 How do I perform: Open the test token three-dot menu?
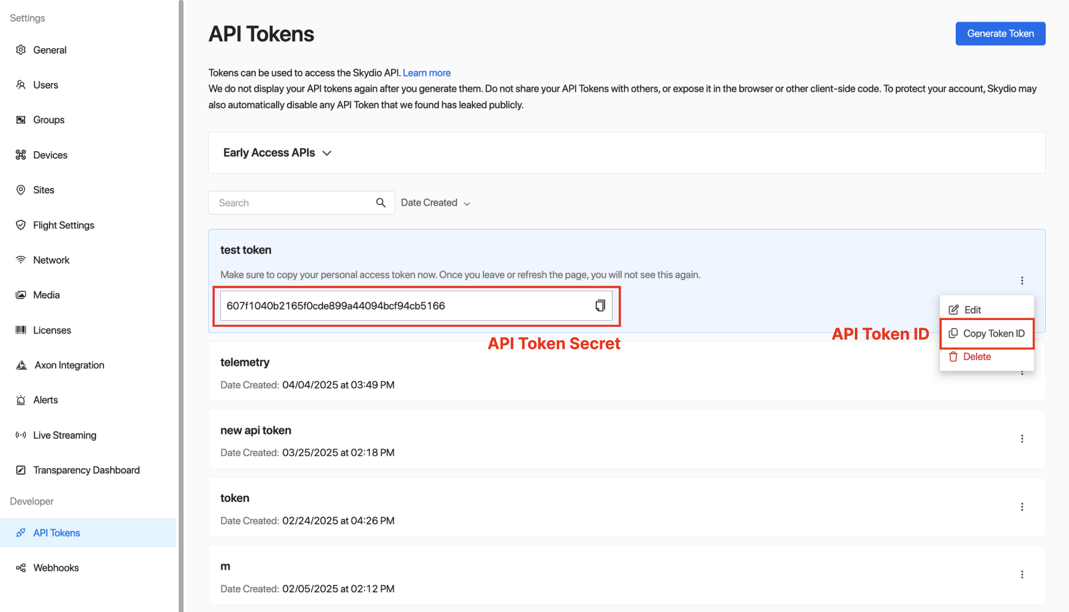(x=1022, y=280)
